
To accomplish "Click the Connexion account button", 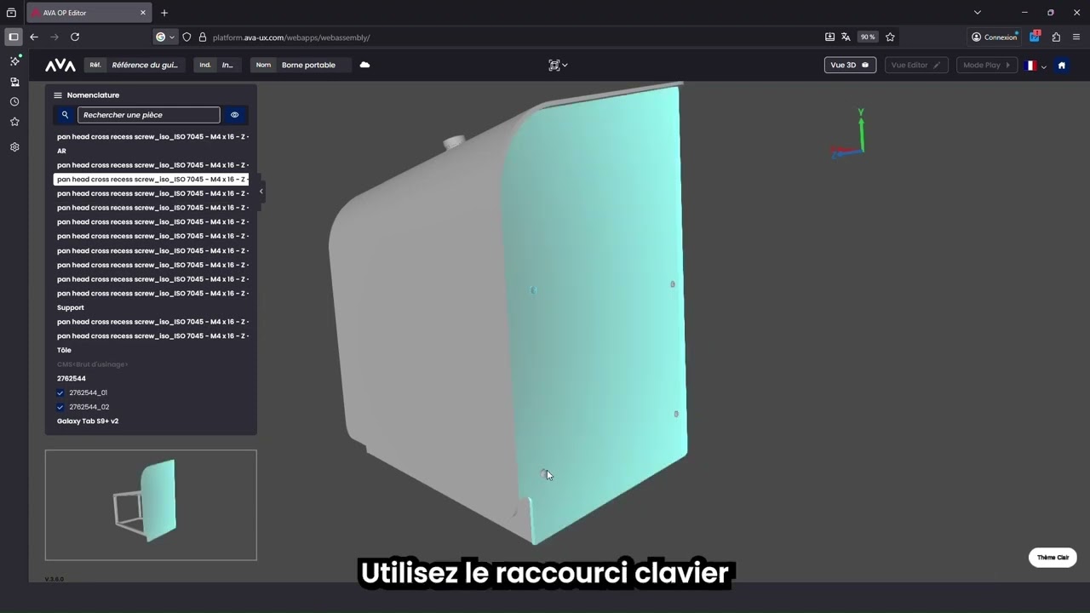I will click(995, 37).
